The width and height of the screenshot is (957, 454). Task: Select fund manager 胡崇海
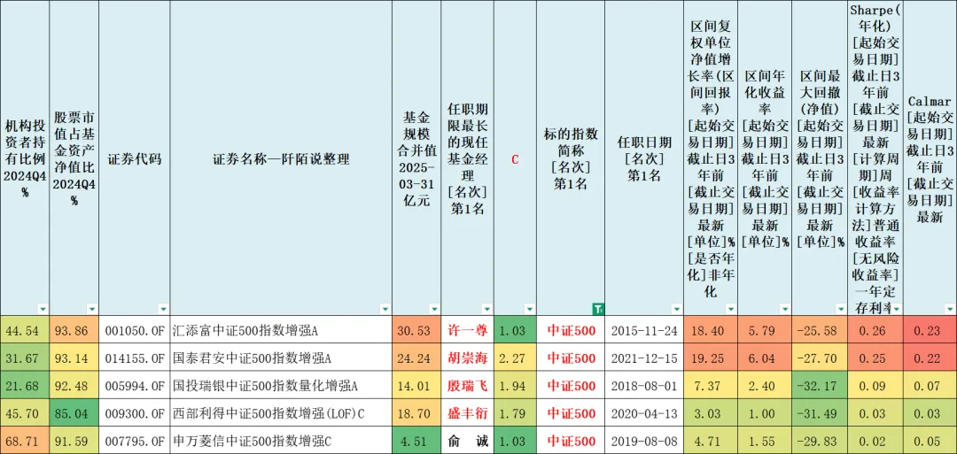[x=468, y=358]
